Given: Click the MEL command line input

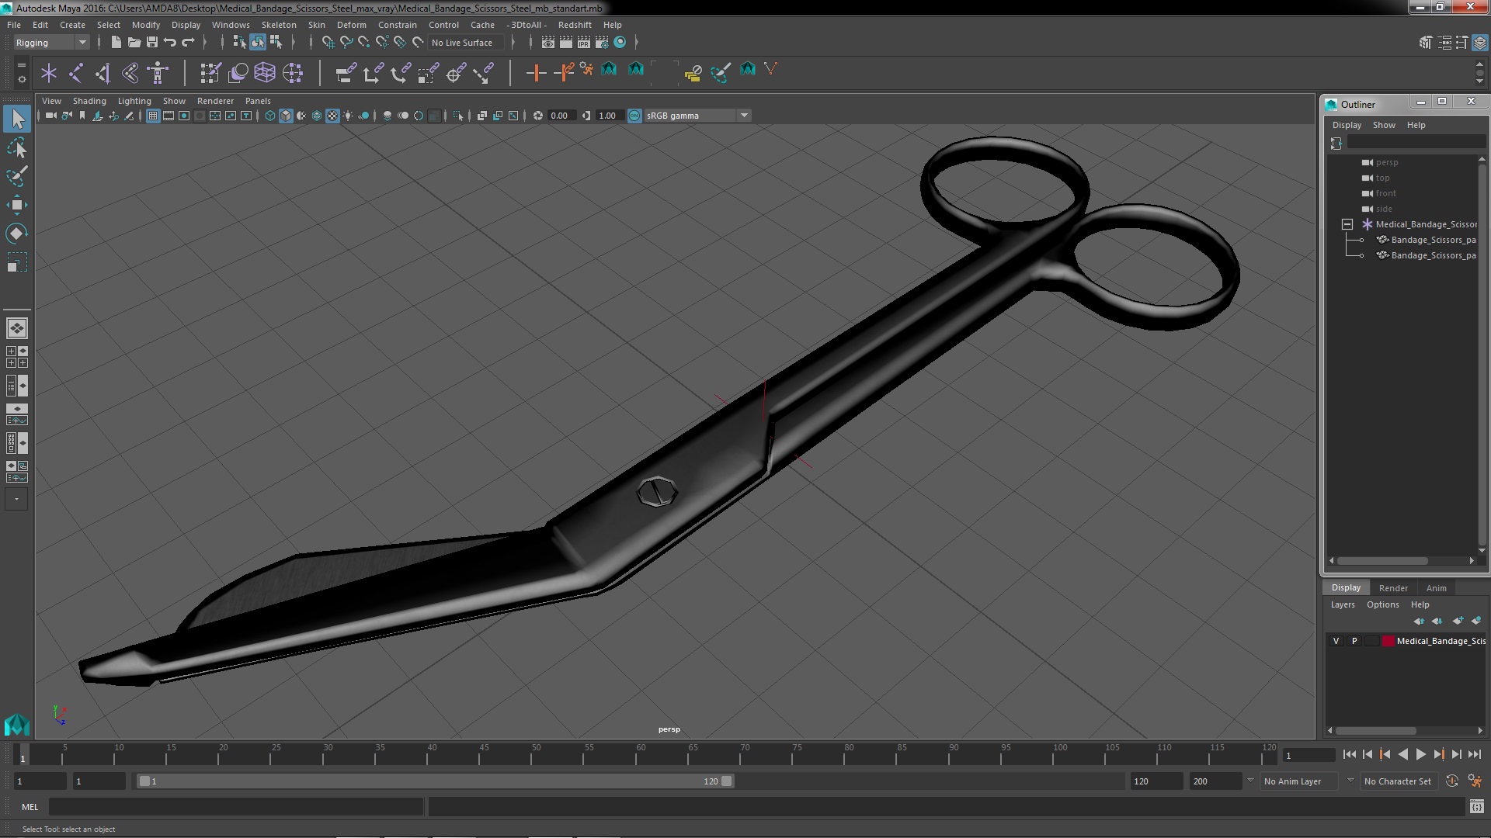Looking at the screenshot, I should (x=236, y=807).
